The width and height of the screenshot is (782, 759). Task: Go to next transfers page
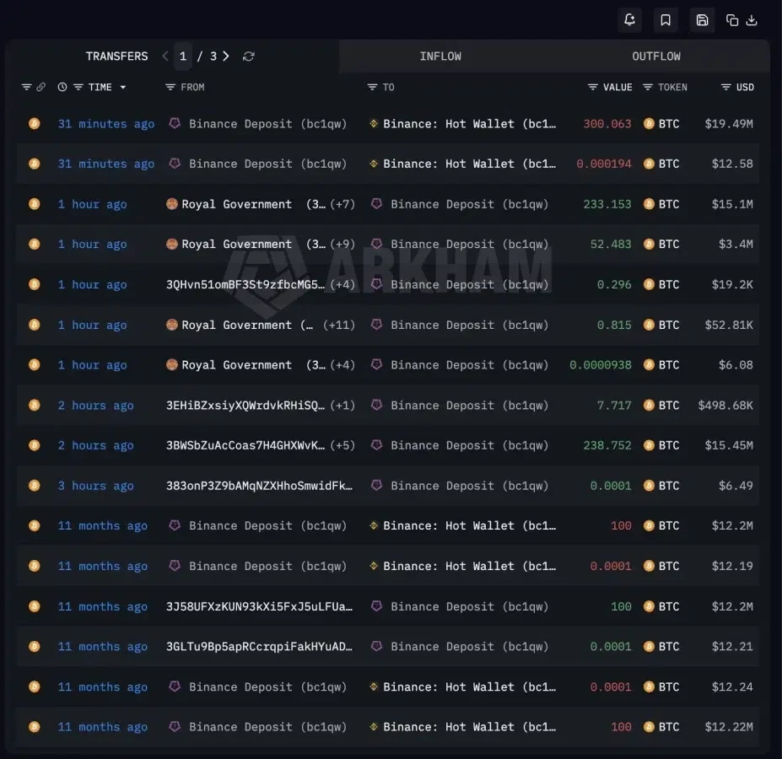(x=226, y=56)
